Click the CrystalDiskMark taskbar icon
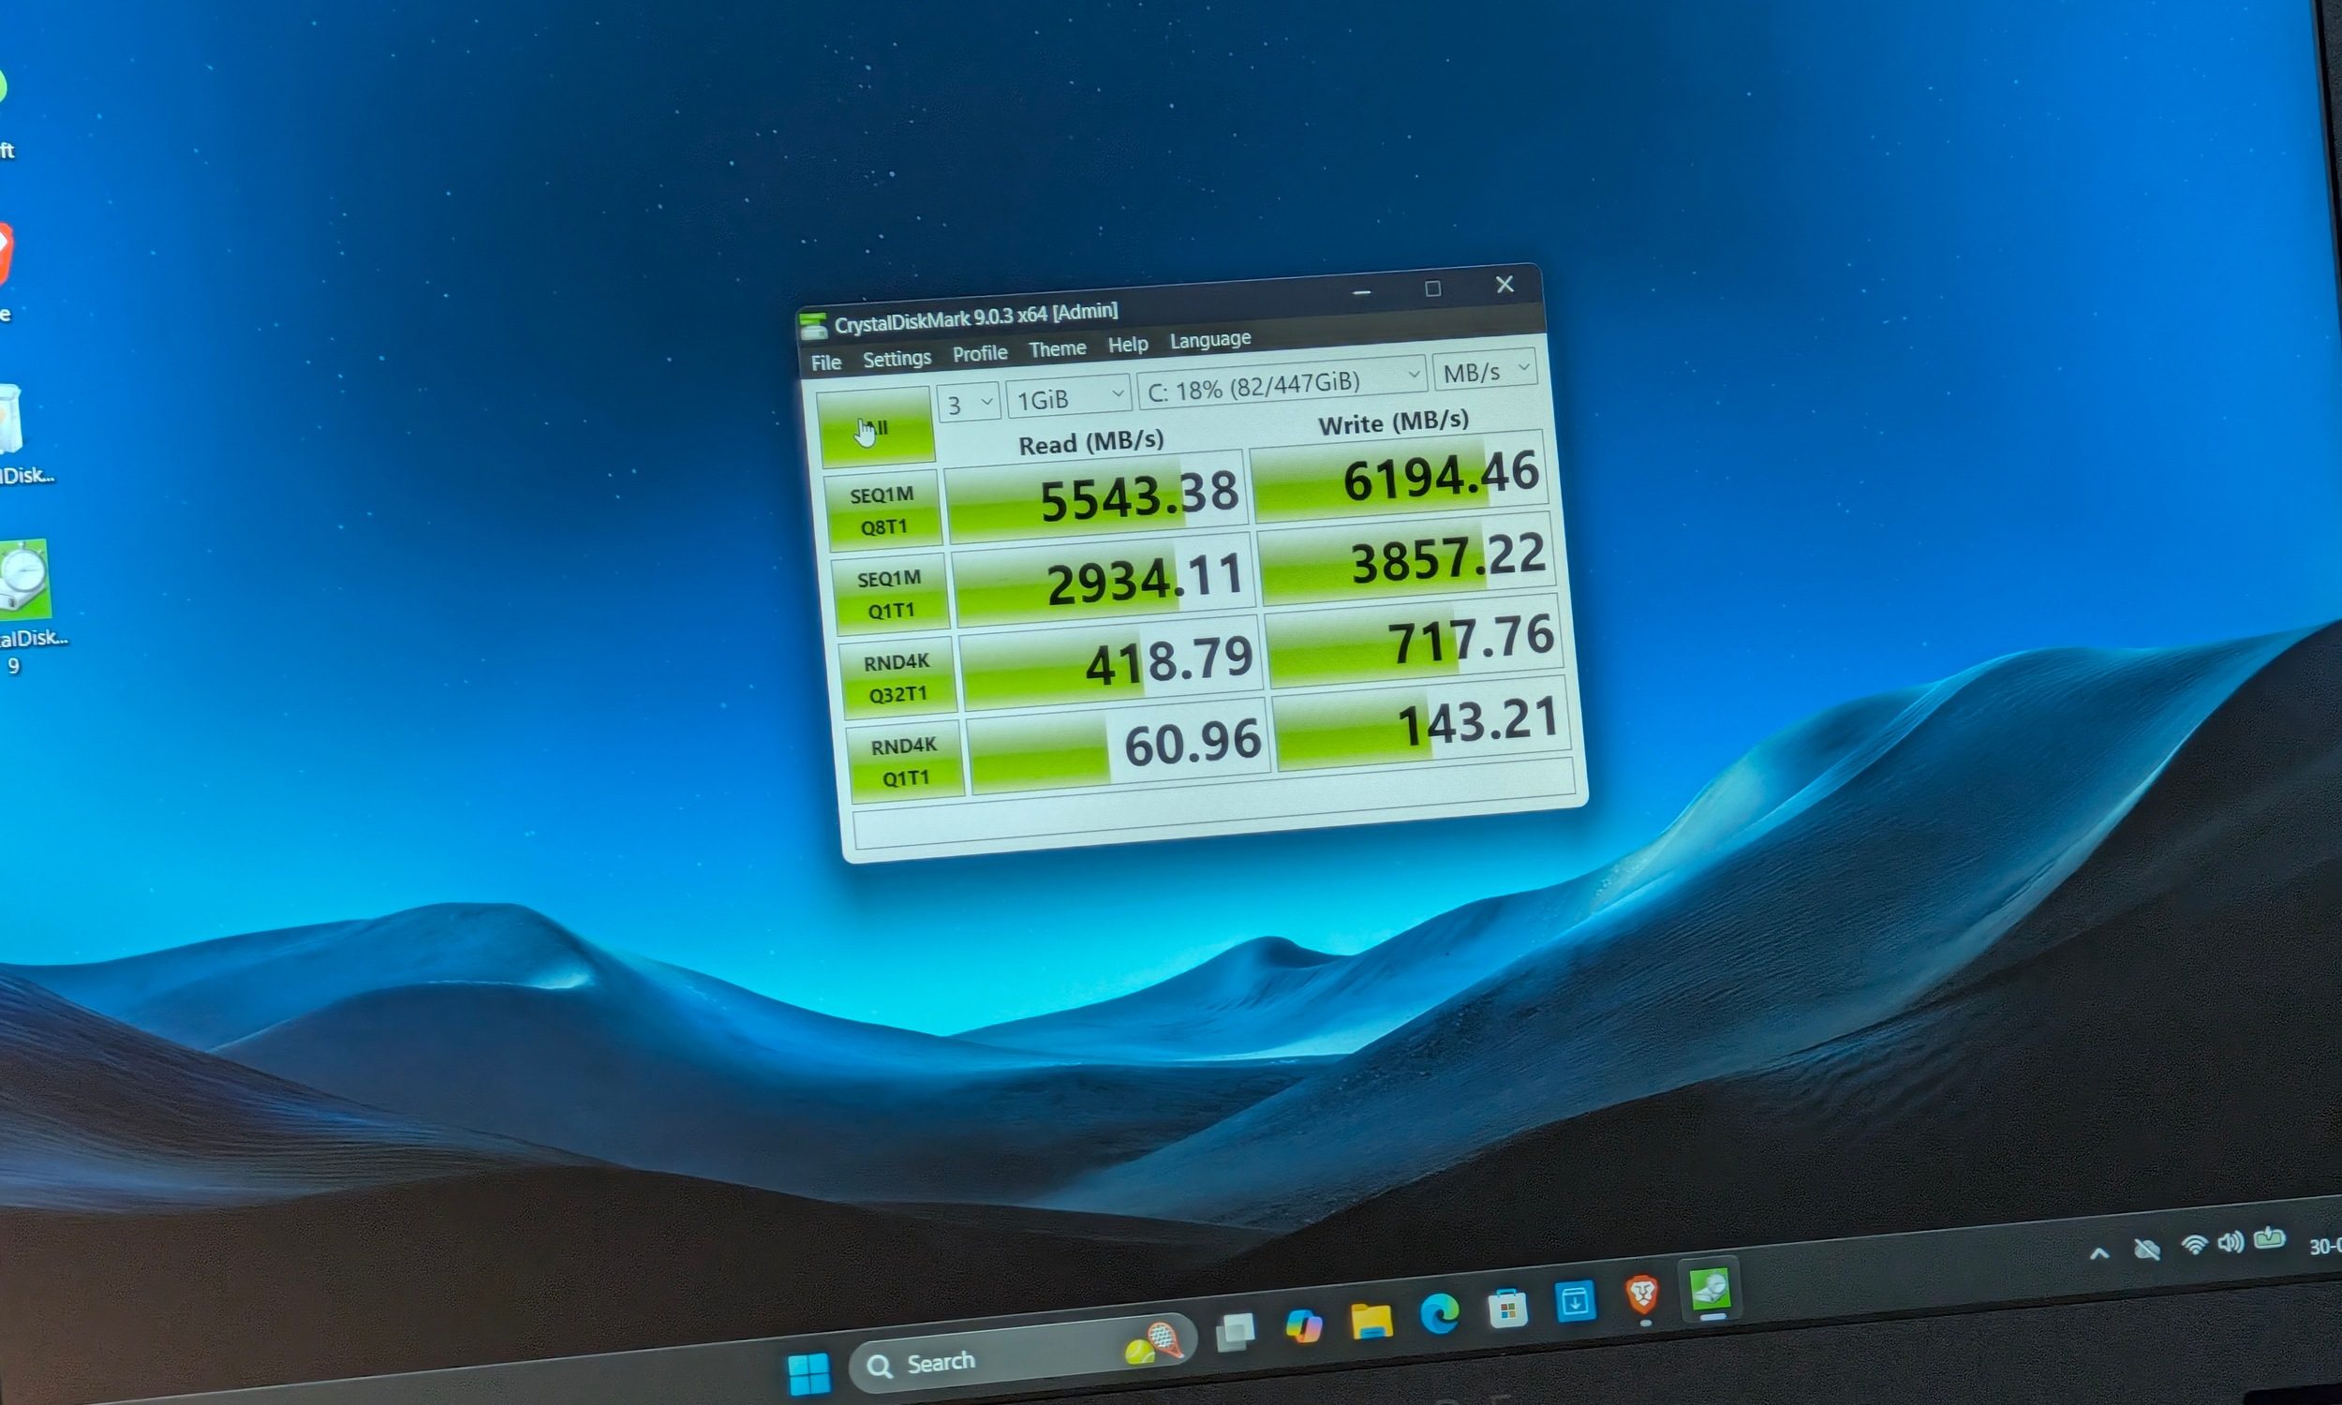Screen dimensions: 2342x1405 pyautogui.click(x=1711, y=1289)
